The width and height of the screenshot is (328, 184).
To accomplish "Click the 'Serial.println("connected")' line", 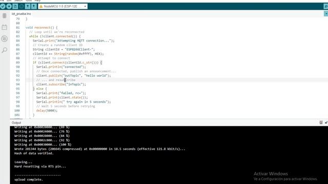I will pyautogui.click(x=61, y=67).
